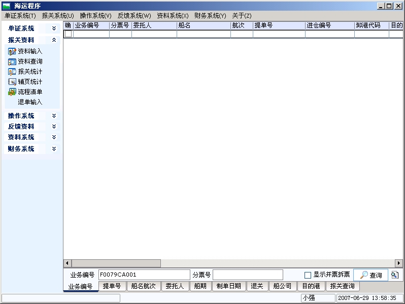This screenshot has width=405, height=304.
Task: Open 资料输入 icon in sidebar
Action: point(12,51)
